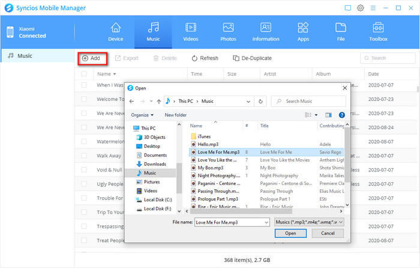The image size is (420, 268).
Task: Select the Walk Away row checkbox
Action: pyautogui.click(x=85, y=156)
